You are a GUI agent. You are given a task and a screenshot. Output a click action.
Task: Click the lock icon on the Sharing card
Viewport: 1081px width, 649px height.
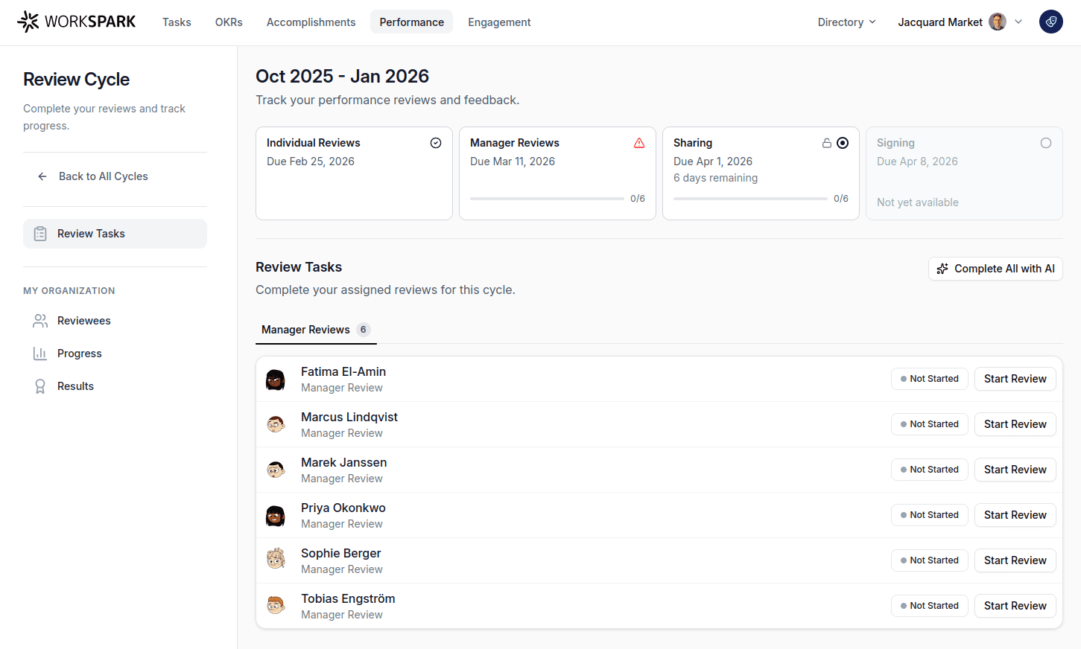point(827,142)
